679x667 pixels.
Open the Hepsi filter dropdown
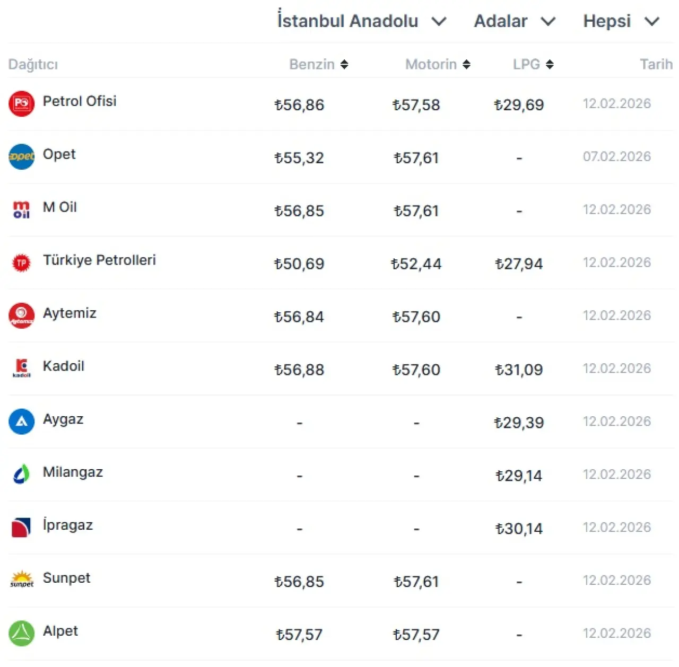(x=621, y=21)
